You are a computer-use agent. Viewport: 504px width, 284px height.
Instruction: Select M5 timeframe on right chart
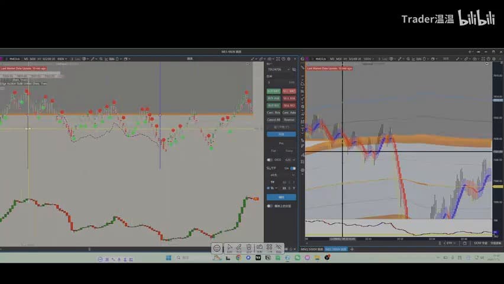tap(332, 59)
